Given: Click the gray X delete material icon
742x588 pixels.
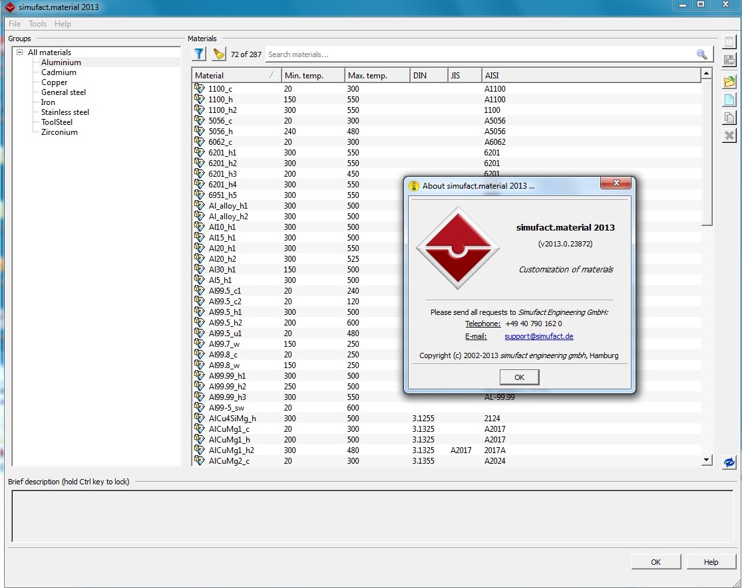Looking at the screenshot, I should (729, 136).
